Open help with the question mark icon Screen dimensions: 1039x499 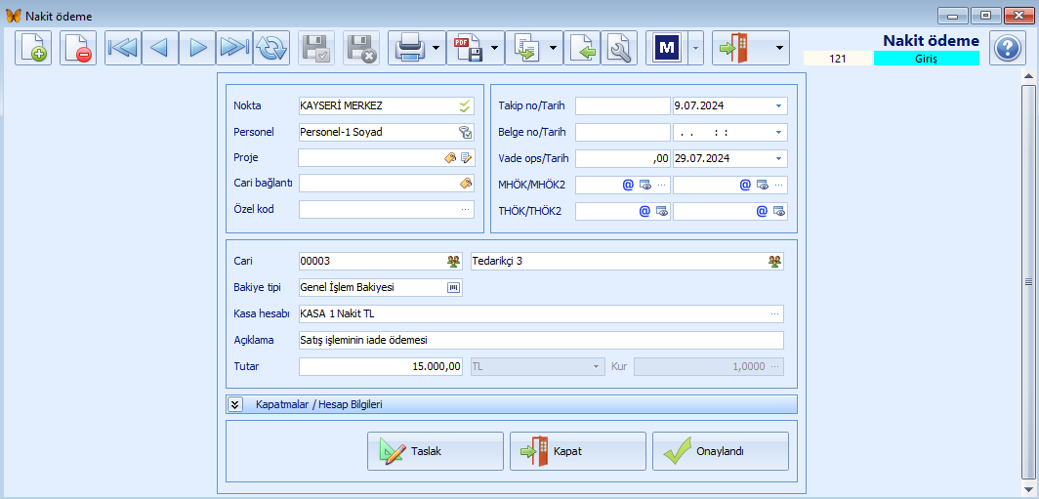click(1008, 48)
